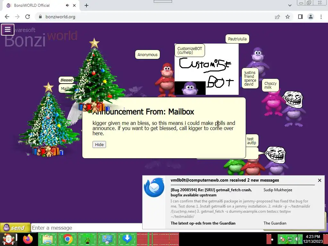Click the justins friend spence david label
The height and width of the screenshot is (246, 328).
tap(250, 78)
